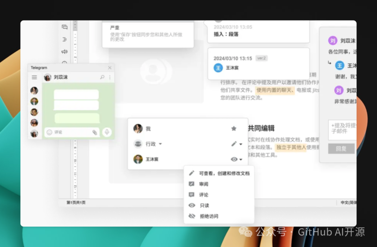Click 王沐宸 avatar in sharing list
The width and height of the screenshot is (377, 247).
138,159
